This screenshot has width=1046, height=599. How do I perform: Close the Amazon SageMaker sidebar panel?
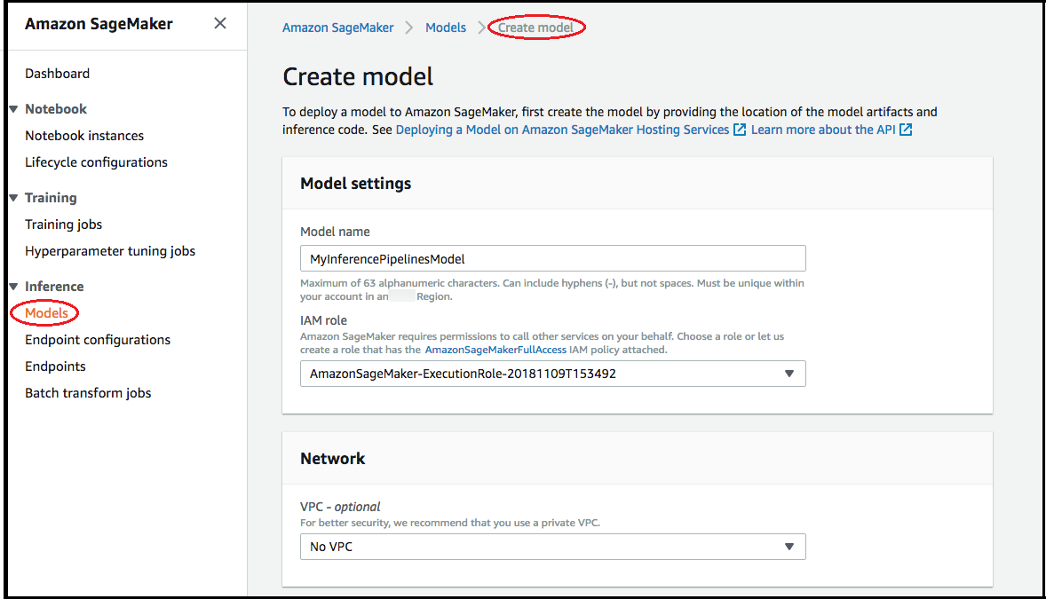click(220, 24)
